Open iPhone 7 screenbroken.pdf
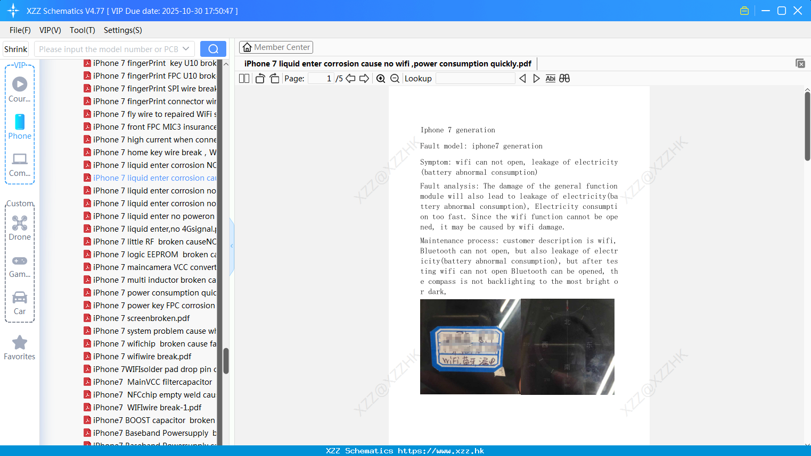This screenshot has width=811, height=456. pos(137,318)
